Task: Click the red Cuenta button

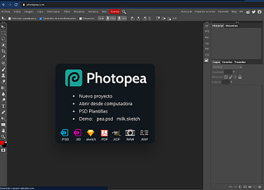Action: pyautogui.click(x=115, y=12)
